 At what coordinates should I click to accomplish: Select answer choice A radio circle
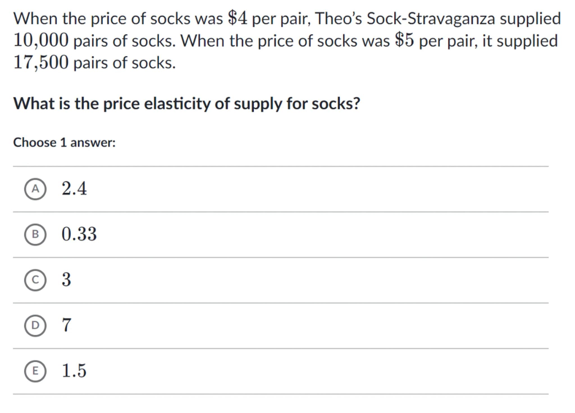(35, 189)
